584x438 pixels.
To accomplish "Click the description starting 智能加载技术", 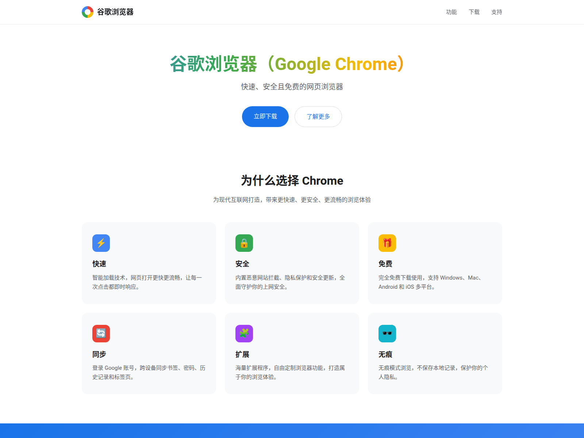I will pyautogui.click(x=147, y=282).
